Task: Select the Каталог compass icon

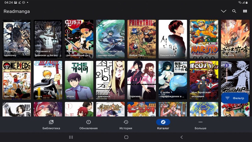Action: (163, 122)
